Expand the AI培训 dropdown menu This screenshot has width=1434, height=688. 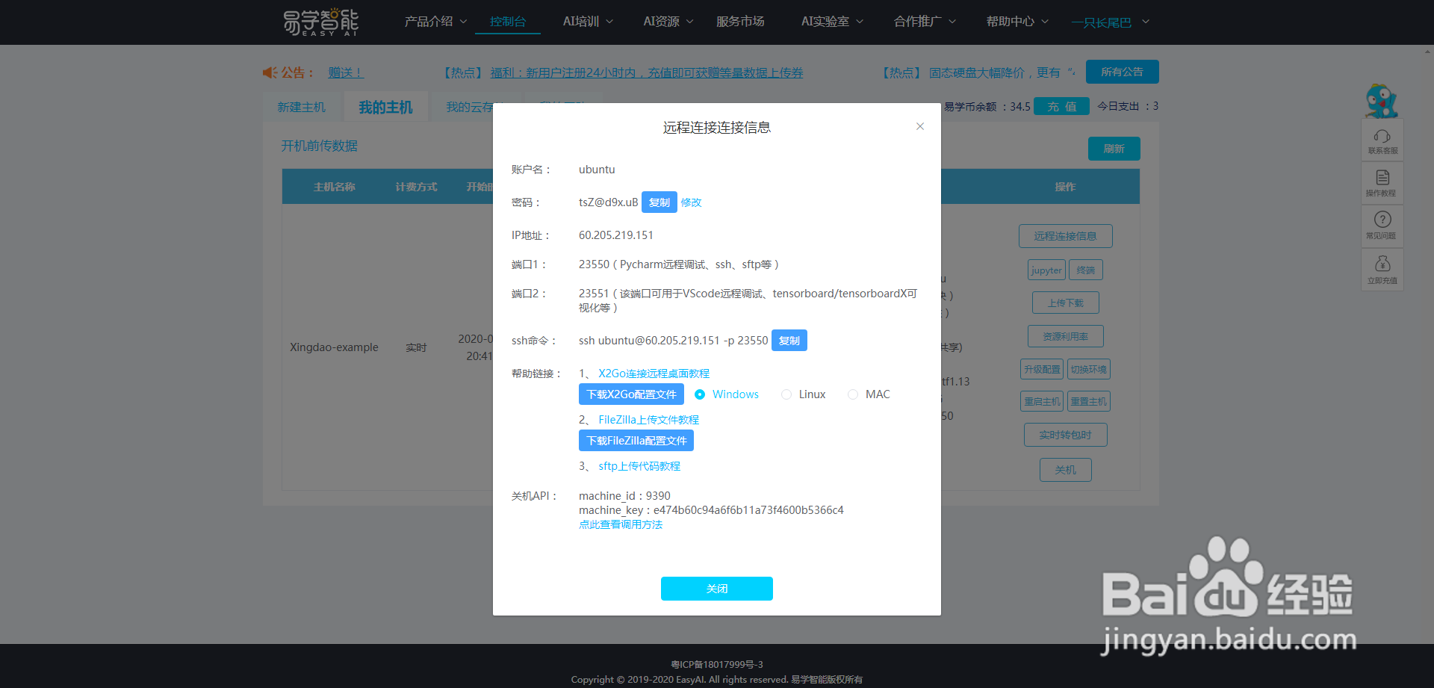tap(588, 22)
